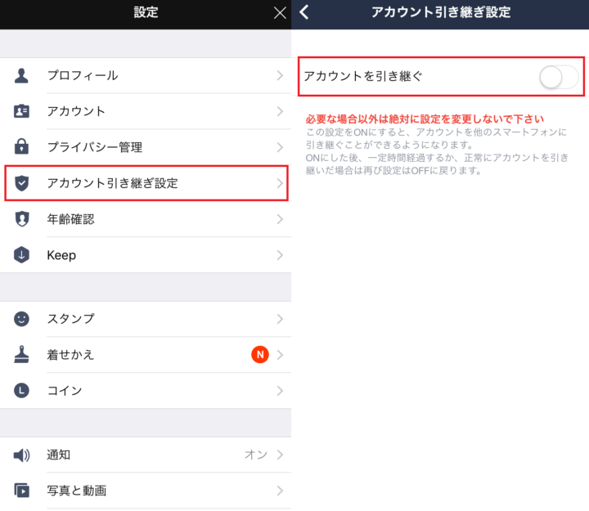Click the age verification shield icon
The height and width of the screenshot is (511, 589).
tap(21, 219)
